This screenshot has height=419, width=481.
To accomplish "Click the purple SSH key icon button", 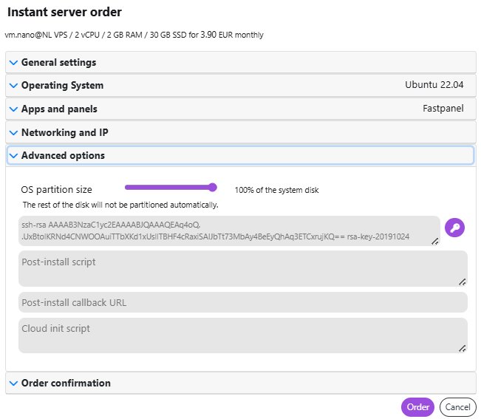I will coord(454,228).
